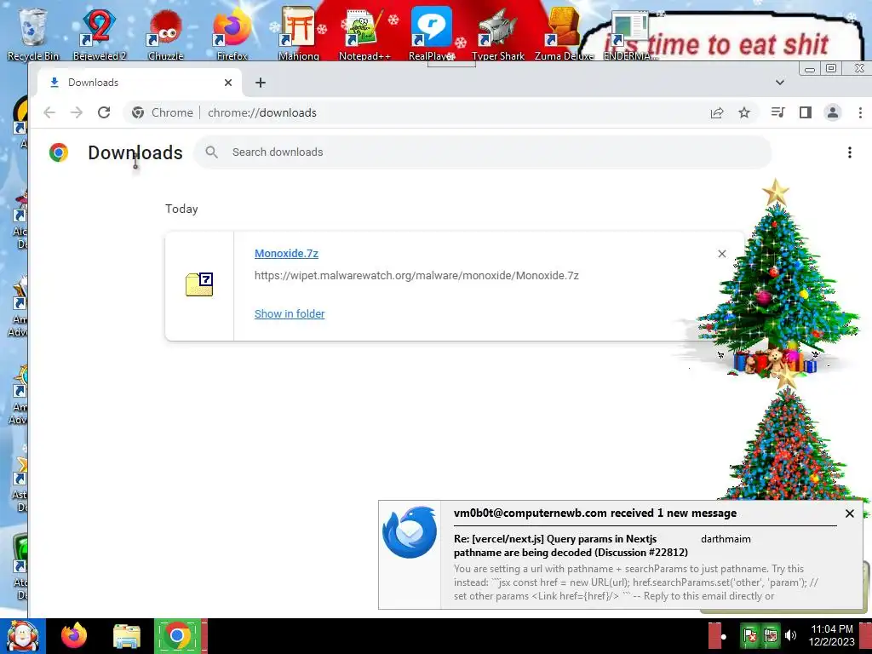Viewport: 872px width, 654px height.
Task: Click the share page icon in address bar
Action: (717, 113)
